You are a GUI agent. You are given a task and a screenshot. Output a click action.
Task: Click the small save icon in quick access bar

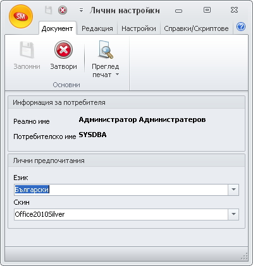[49, 10]
